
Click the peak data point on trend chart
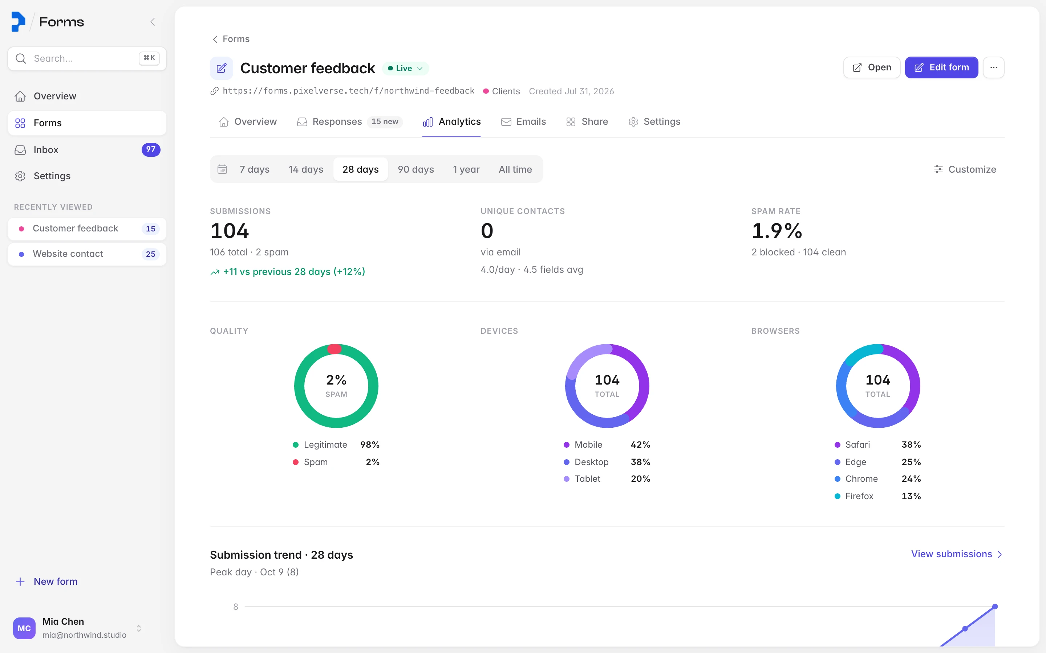[x=994, y=606]
